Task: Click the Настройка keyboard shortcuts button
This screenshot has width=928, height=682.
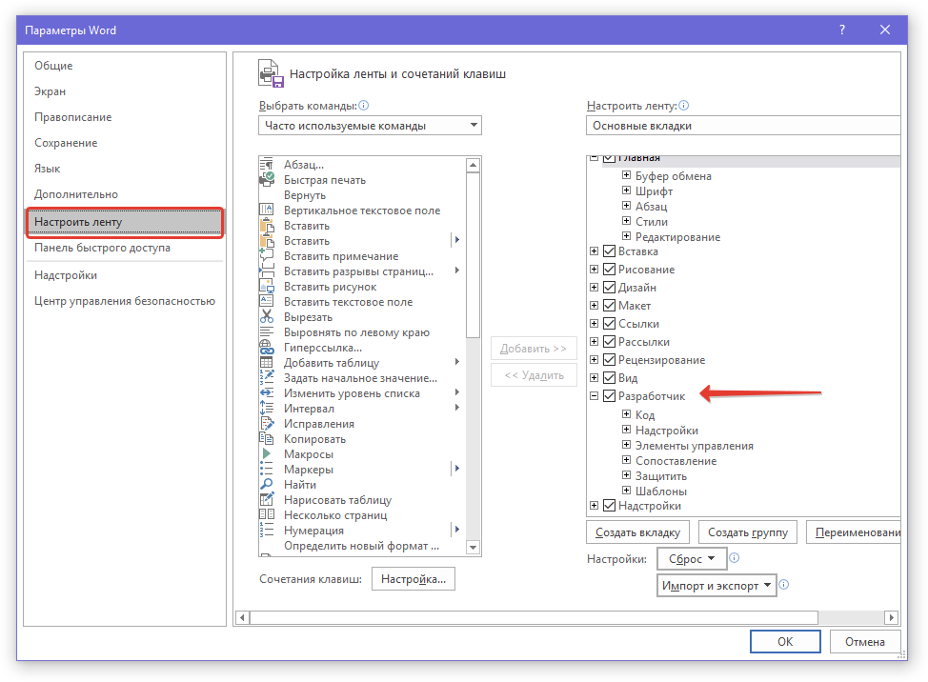Action: [x=414, y=579]
